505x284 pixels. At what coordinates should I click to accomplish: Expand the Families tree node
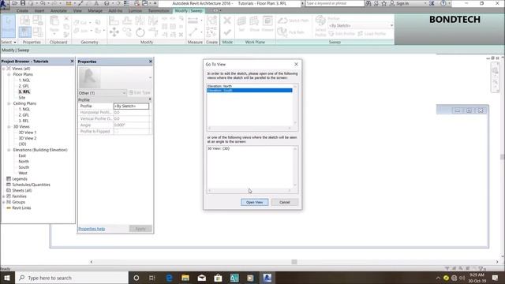4,196
